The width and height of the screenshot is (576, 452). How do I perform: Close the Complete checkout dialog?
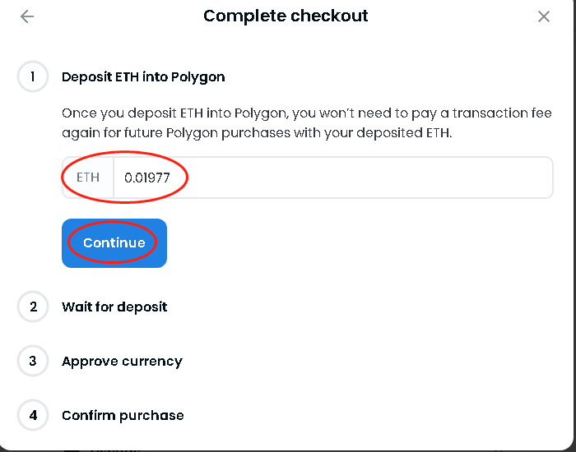(x=544, y=16)
